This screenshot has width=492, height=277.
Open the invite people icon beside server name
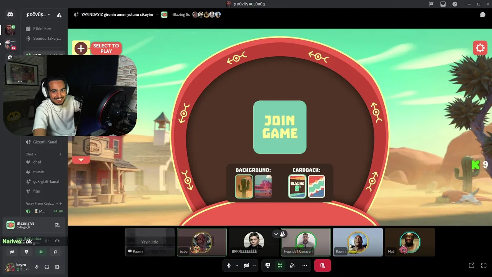coord(59,15)
